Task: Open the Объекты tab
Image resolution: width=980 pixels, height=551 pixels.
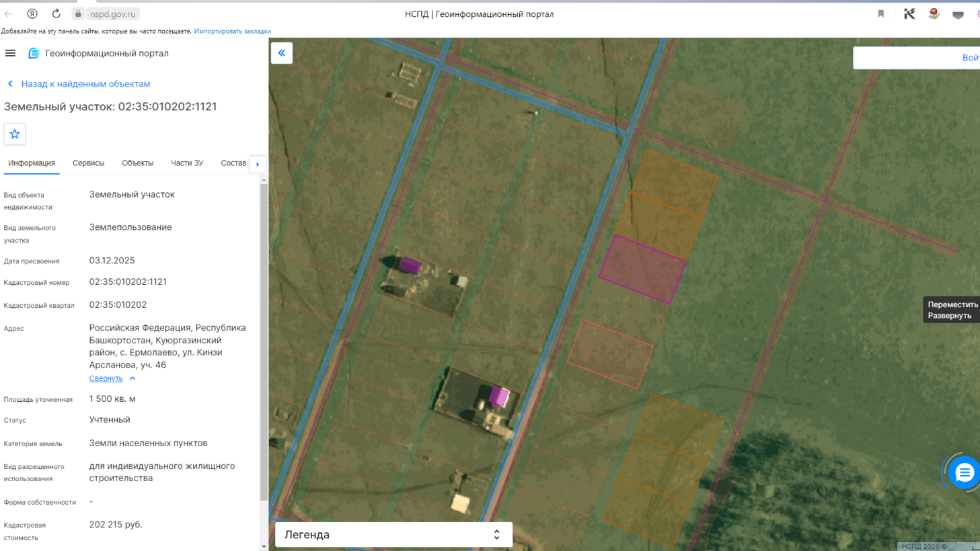Action: pos(137,163)
